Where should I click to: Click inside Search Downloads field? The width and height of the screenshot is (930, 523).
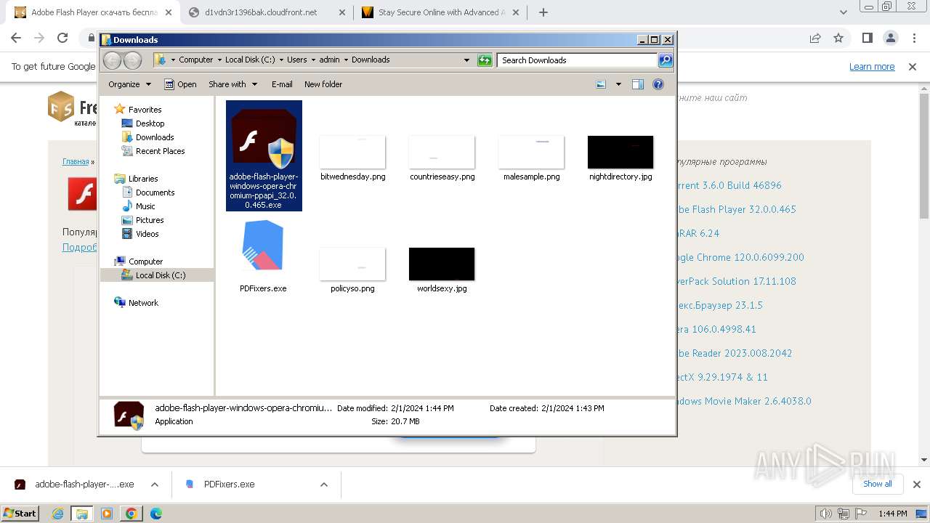[x=578, y=60]
